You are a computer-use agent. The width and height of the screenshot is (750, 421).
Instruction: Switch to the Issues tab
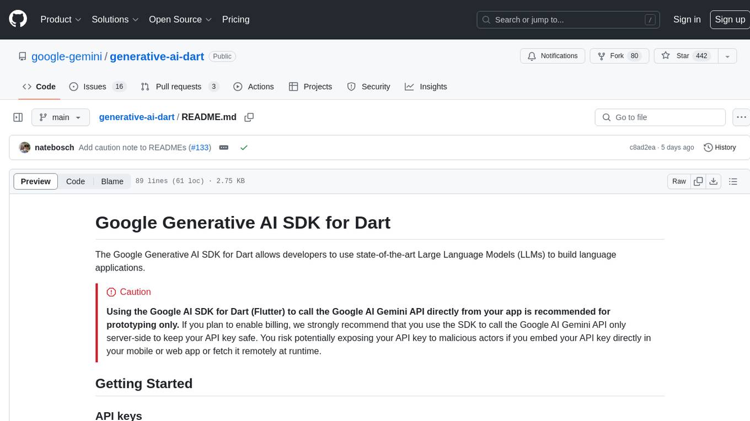pyautogui.click(x=98, y=87)
